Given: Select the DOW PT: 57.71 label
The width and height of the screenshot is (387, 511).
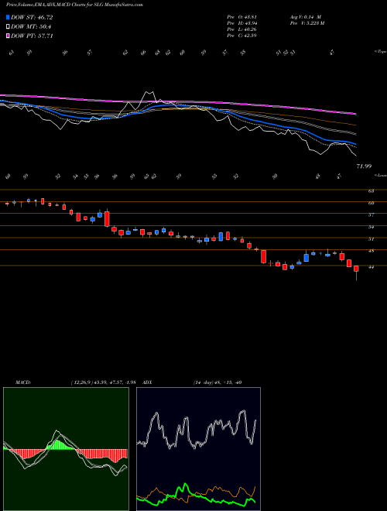Looking at the screenshot, I should click(x=32, y=36).
